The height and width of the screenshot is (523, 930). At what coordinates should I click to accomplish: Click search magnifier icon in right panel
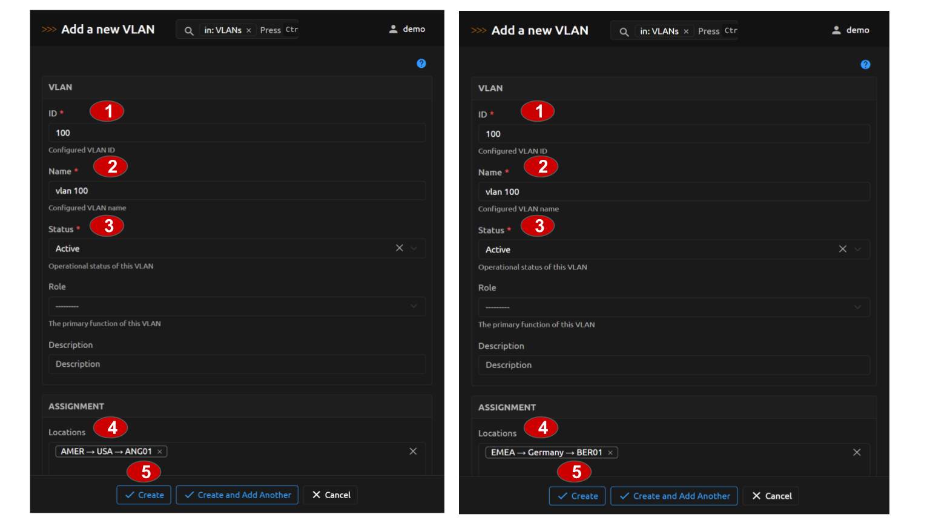pos(624,31)
